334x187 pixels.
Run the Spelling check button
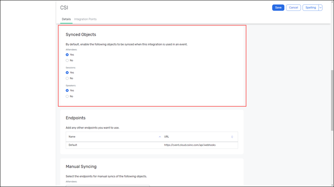point(310,8)
